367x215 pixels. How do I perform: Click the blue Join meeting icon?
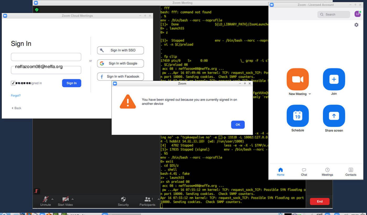click(334, 79)
